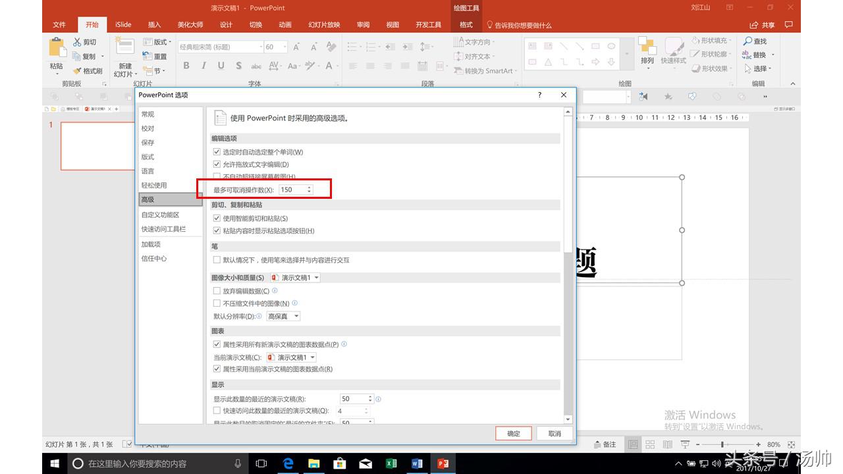Screen dimensions: 843x474
Task: Expand the Section (节) dropdown
Action: [153, 70]
